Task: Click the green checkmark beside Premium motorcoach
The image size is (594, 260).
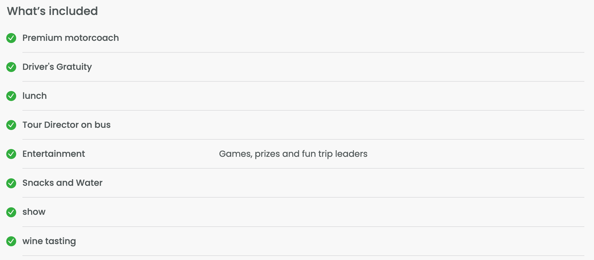Action: (x=11, y=38)
